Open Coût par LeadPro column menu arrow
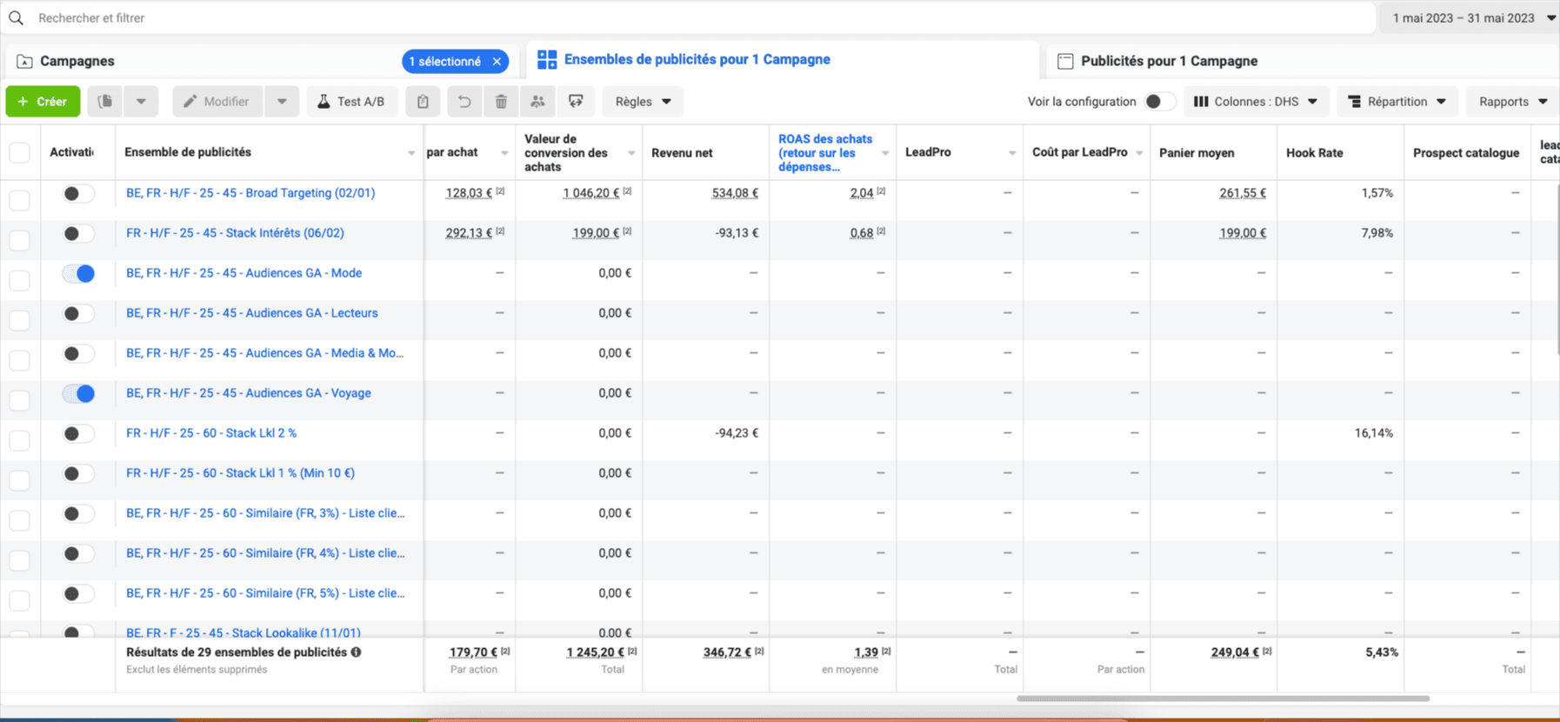Viewport: 1560px width, 722px height. tap(1139, 153)
